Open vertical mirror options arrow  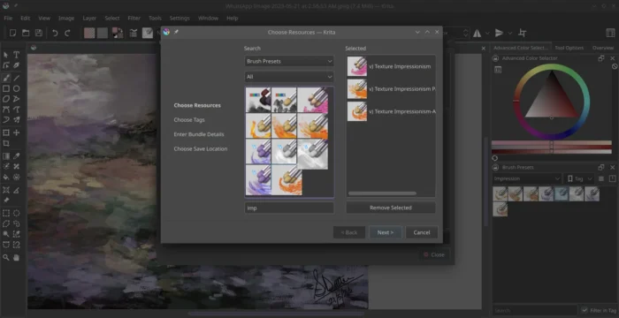pyautogui.click(x=509, y=34)
